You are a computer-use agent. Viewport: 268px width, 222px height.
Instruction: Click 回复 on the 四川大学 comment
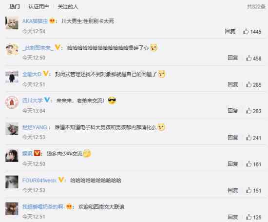click(233, 111)
